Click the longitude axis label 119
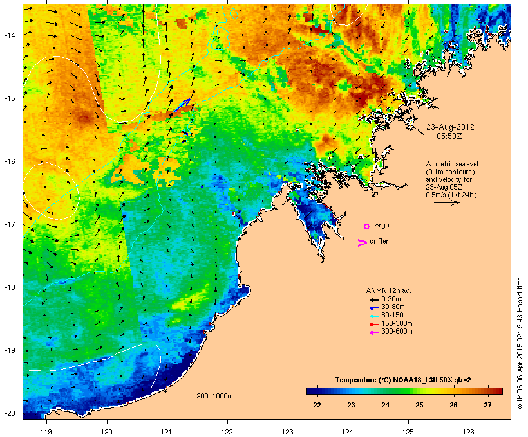 [46, 432]
